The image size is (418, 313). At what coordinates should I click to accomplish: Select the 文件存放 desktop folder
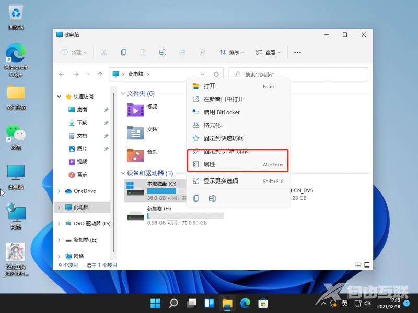(x=16, y=97)
